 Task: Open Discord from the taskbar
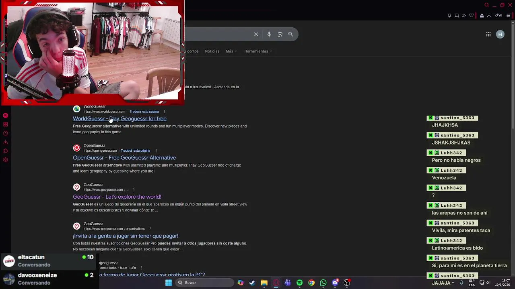coord(335,283)
